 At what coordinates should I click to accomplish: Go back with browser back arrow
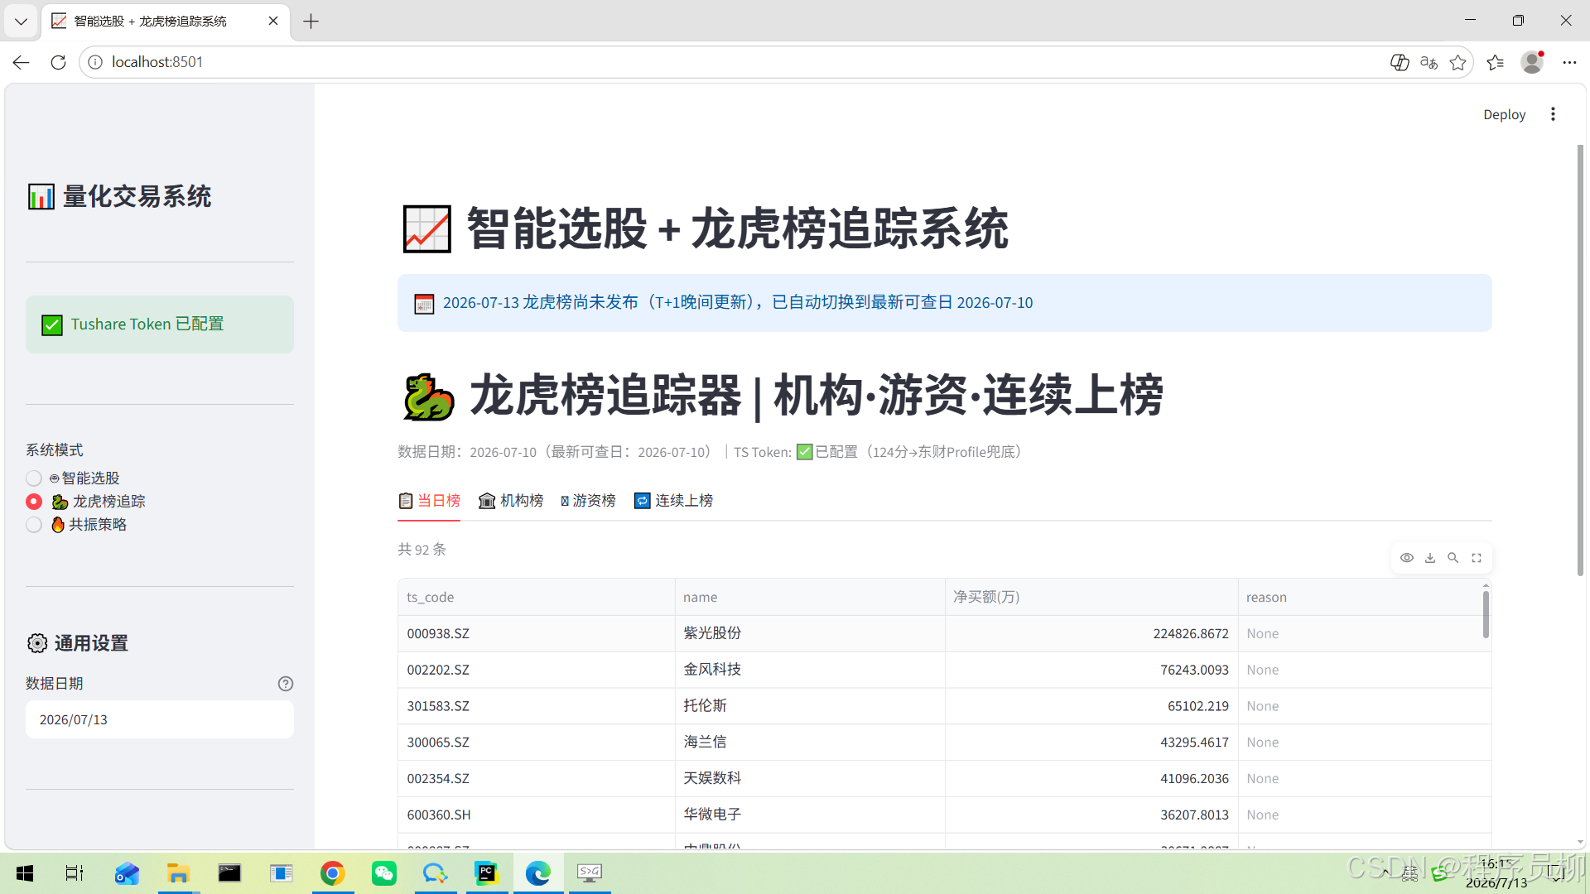22,62
